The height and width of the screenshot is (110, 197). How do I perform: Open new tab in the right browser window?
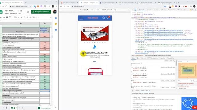(x=179, y=3)
